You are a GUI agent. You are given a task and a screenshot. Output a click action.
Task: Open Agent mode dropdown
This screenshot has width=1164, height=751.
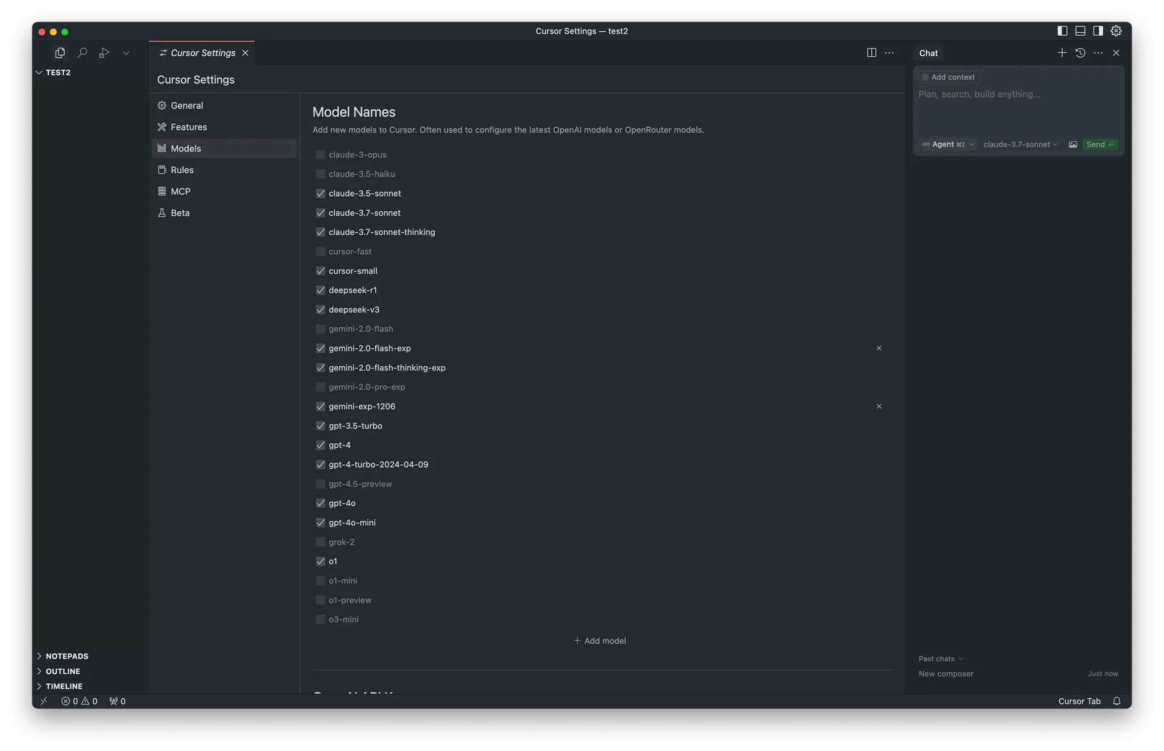coord(947,144)
